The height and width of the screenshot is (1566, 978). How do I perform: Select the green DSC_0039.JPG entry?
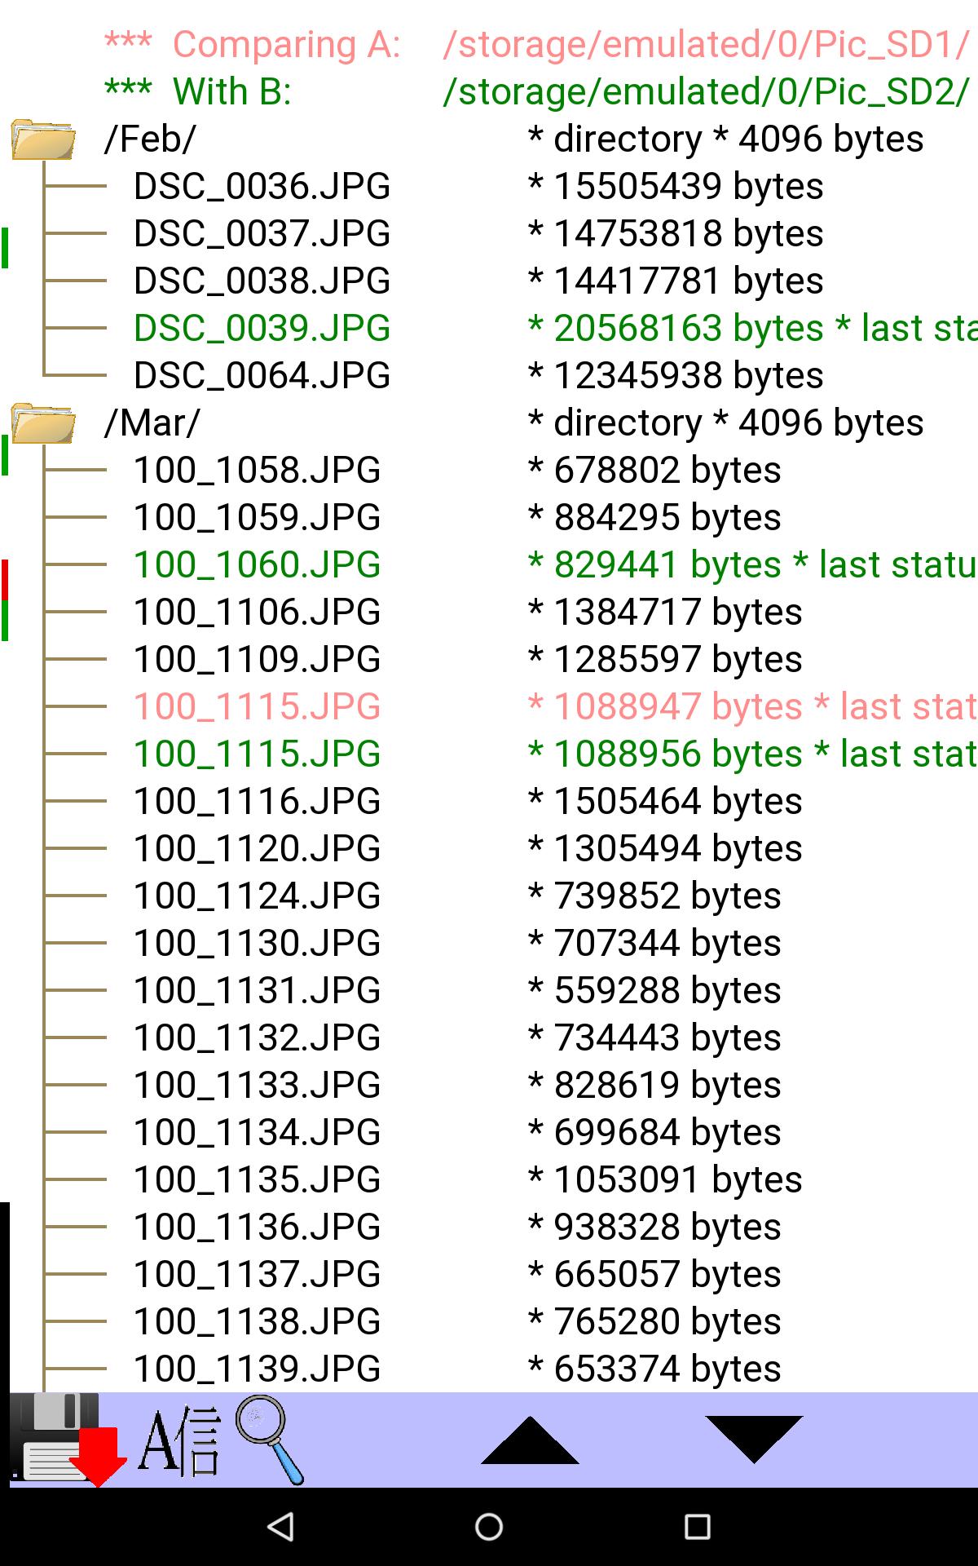pyautogui.click(x=262, y=329)
